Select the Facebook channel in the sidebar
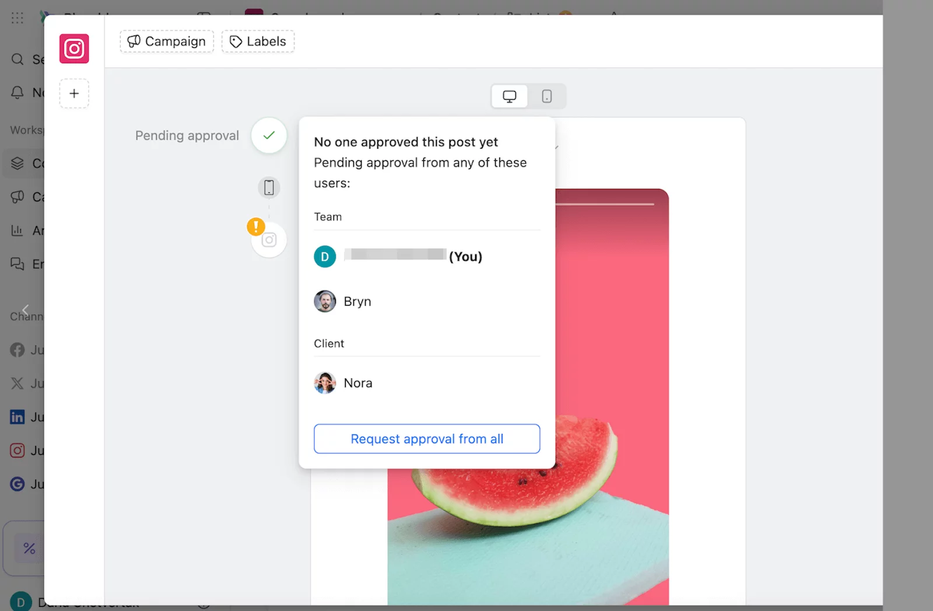The image size is (933, 611). coord(17,349)
